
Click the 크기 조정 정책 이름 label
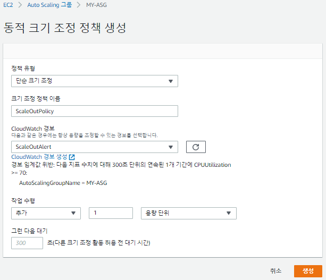click(36, 98)
